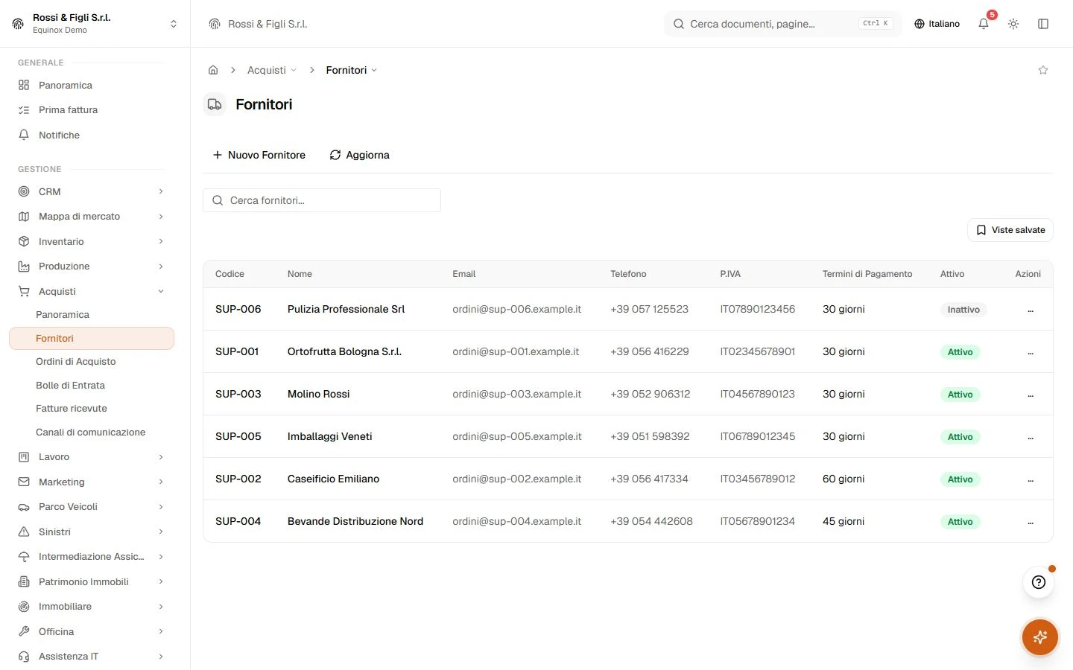Go to Ordini di Acquisto
Image resolution: width=1073 pixels, height=670 pixels.
(76, 362)
